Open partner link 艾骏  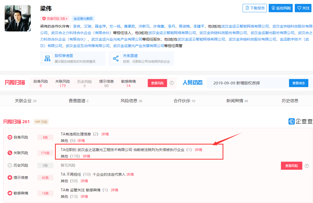point(88,27)
